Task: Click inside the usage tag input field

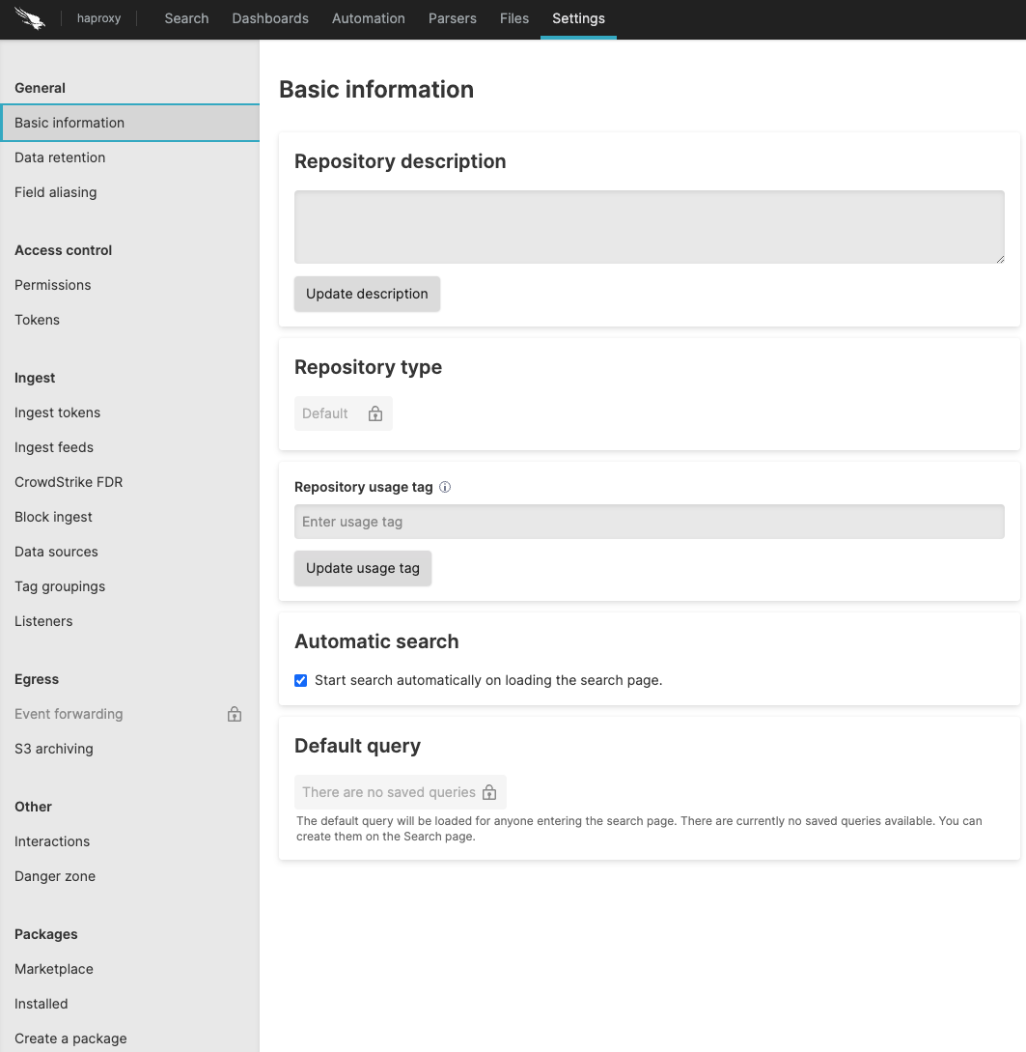Action: click(x=649, y=522)
